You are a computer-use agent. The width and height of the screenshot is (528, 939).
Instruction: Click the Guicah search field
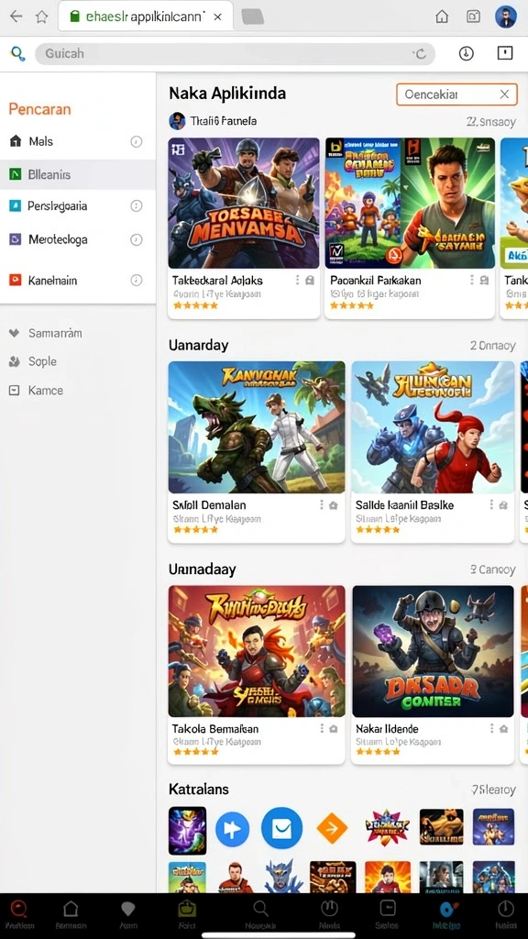coord(236,54)
